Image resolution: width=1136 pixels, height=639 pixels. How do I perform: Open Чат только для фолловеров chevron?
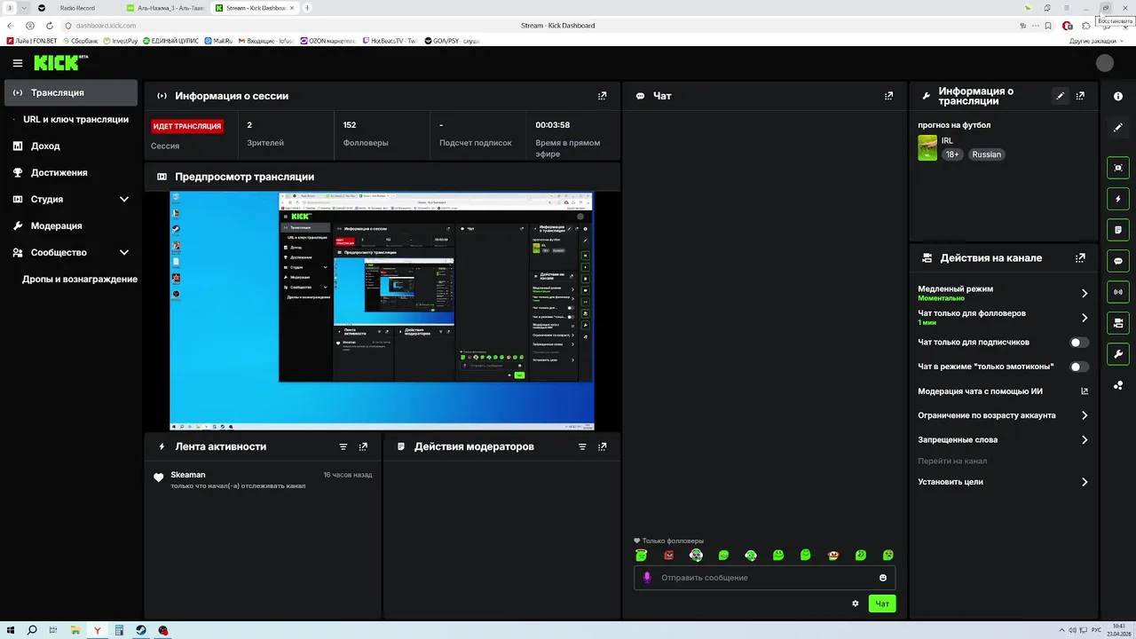pyautogui.click(x=1085, y=318)
